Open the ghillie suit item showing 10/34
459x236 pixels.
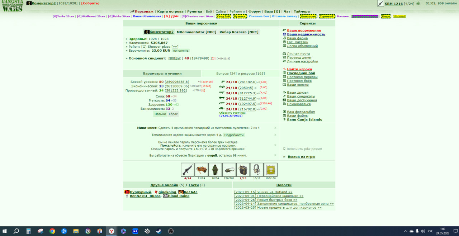tap(215, 170)
